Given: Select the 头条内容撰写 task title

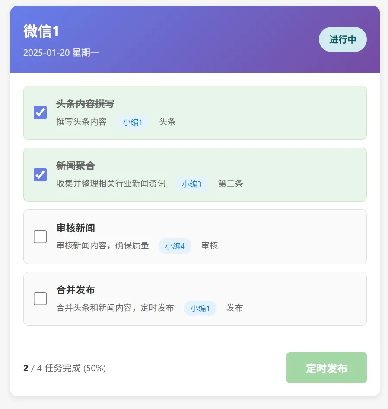Looking at the screenshot, I should pos(85,104).
